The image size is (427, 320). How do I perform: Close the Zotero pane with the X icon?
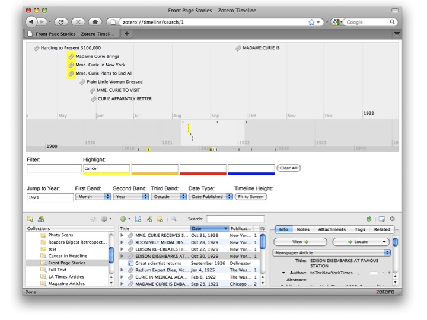(392, 219)
